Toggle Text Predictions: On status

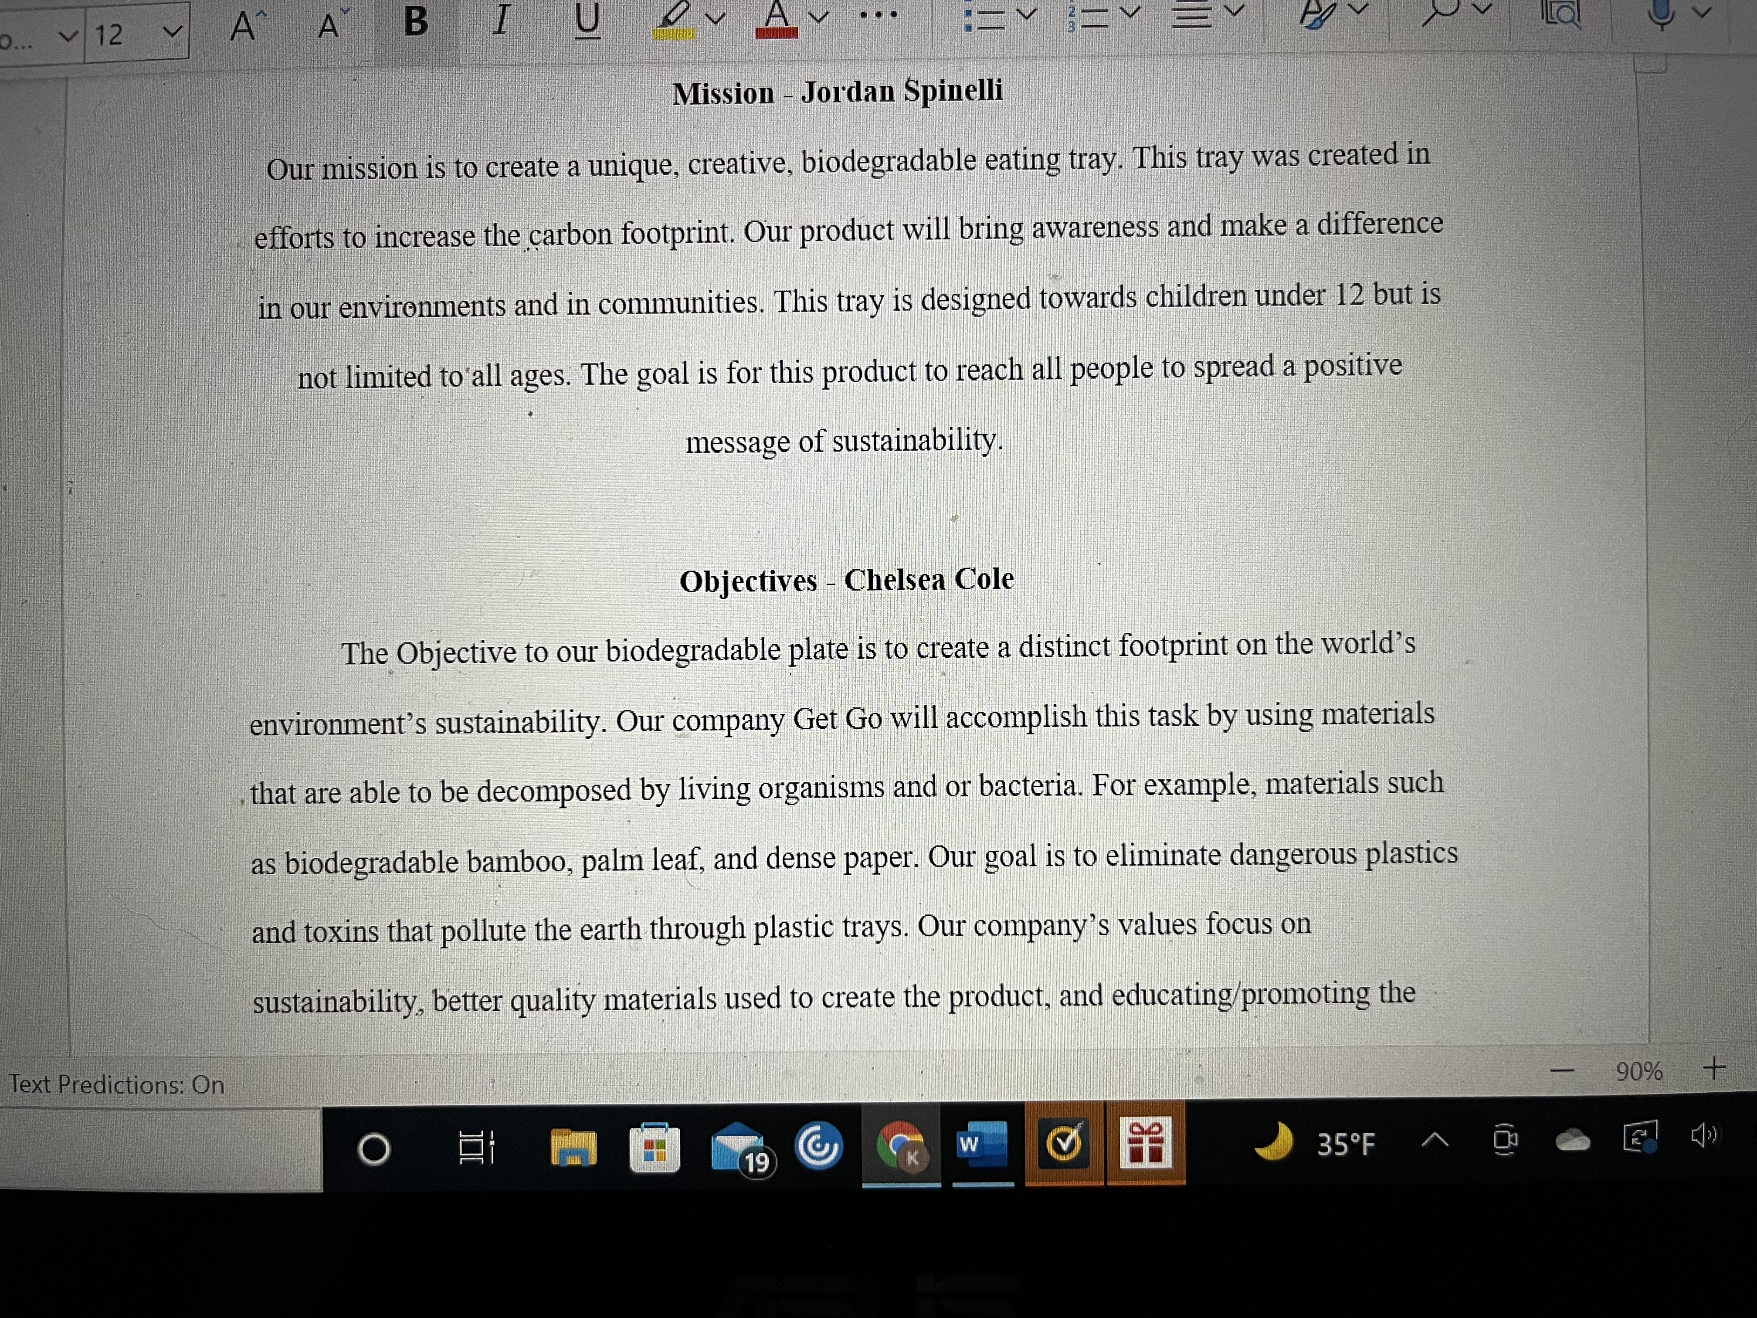[116, 1084]
